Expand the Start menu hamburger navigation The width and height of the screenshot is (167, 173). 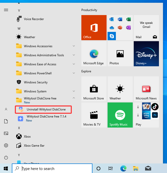coord(6,10)
